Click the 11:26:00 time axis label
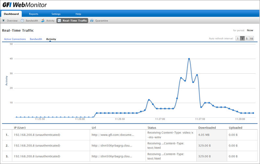 coord(80,119)
